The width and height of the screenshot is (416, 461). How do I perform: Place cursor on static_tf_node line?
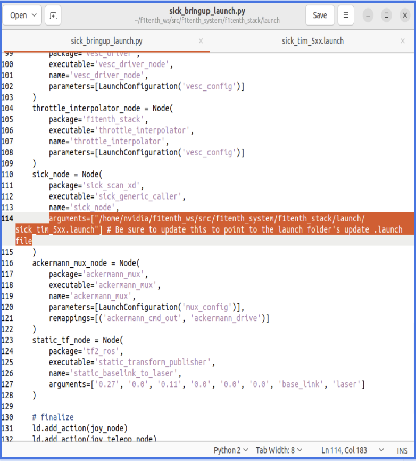[78, 340]
